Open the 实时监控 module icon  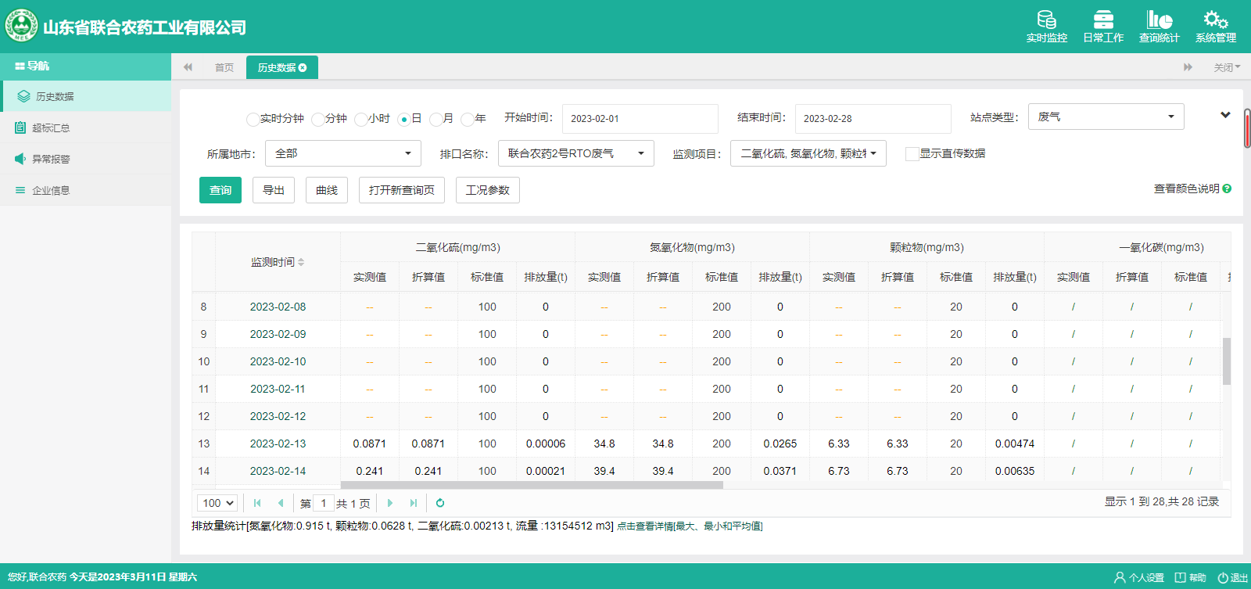(1046, 20)
